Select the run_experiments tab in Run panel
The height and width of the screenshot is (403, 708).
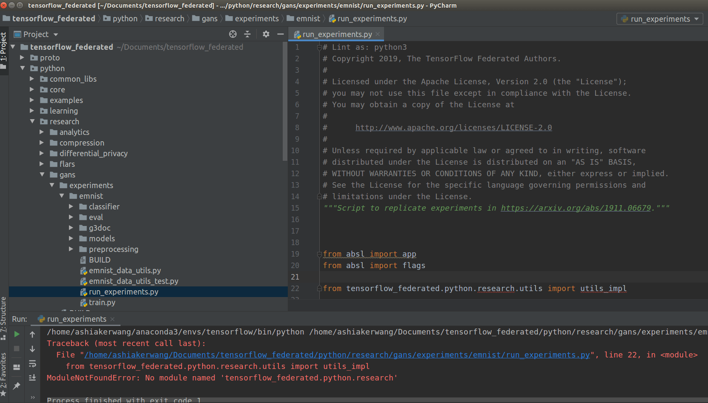tap(77, 319)
